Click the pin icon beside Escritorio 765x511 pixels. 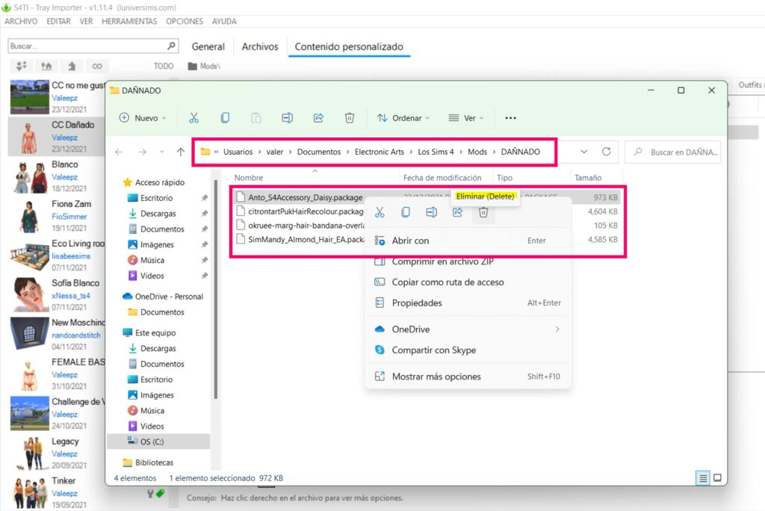[205, 198]
